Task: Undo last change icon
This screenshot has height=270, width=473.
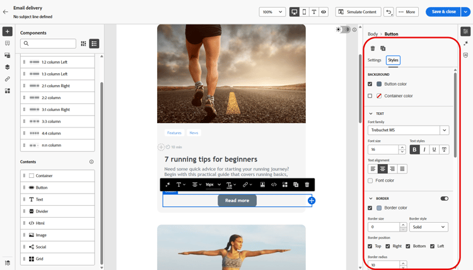Action: 388,12
